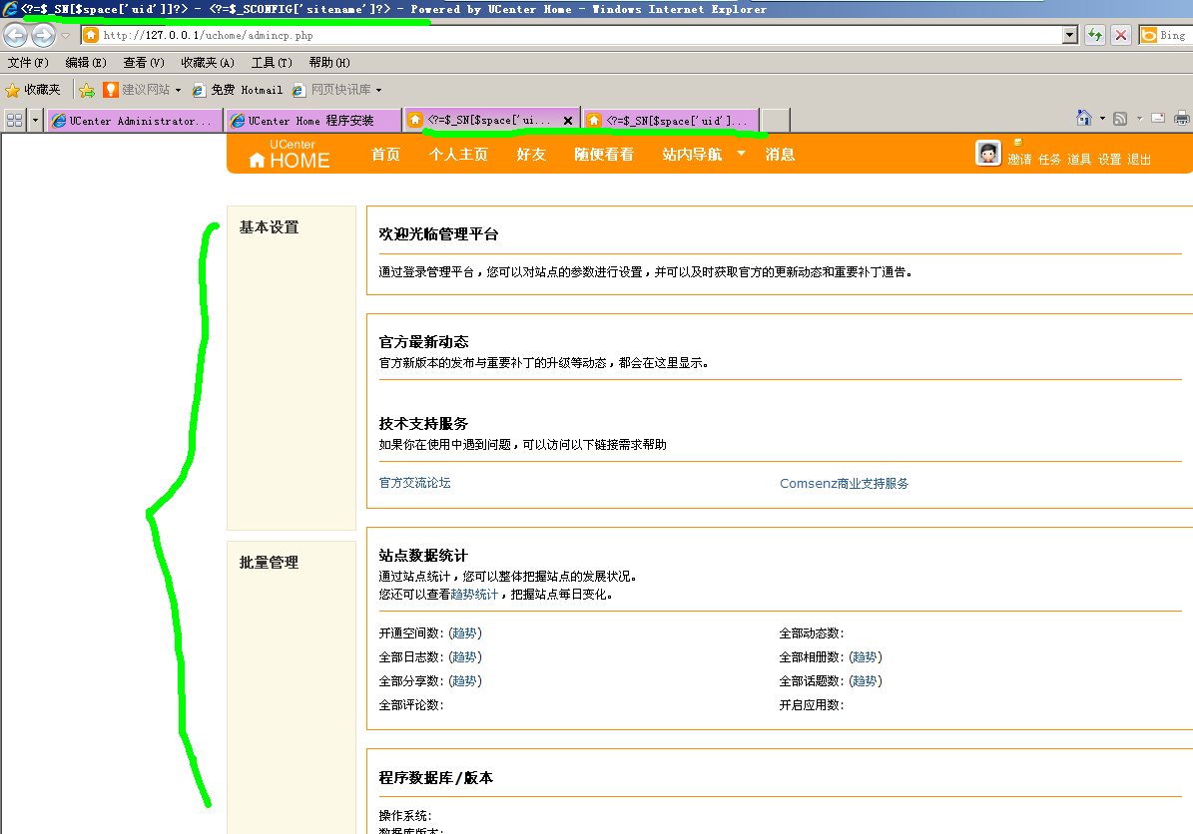The height and width of the screenshot is (834, 1193).
Task: Expand the feeds dropdown arrow
Action: click(1140, 118)
